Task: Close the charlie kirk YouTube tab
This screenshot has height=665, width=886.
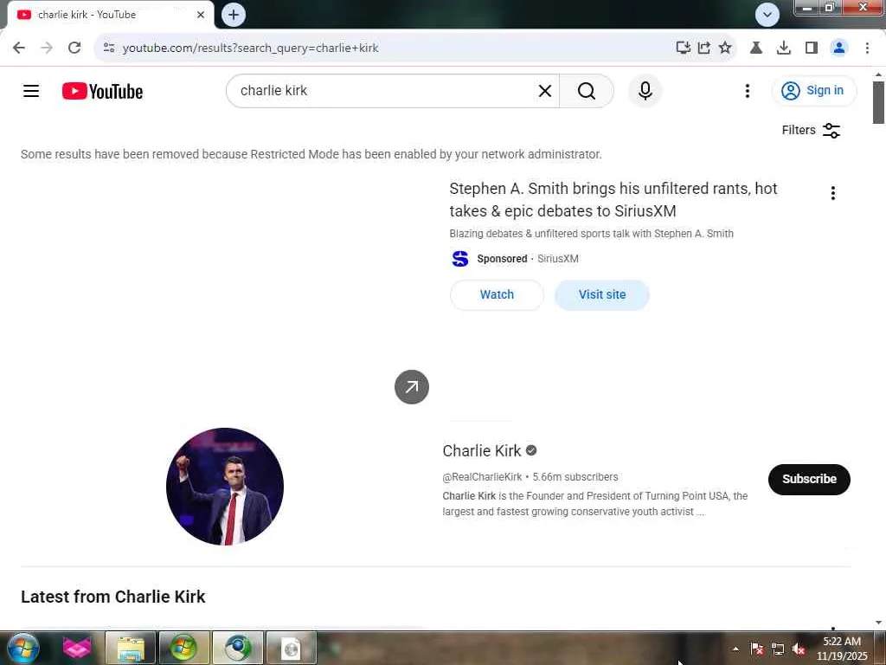Action: [x=201, y=15]
